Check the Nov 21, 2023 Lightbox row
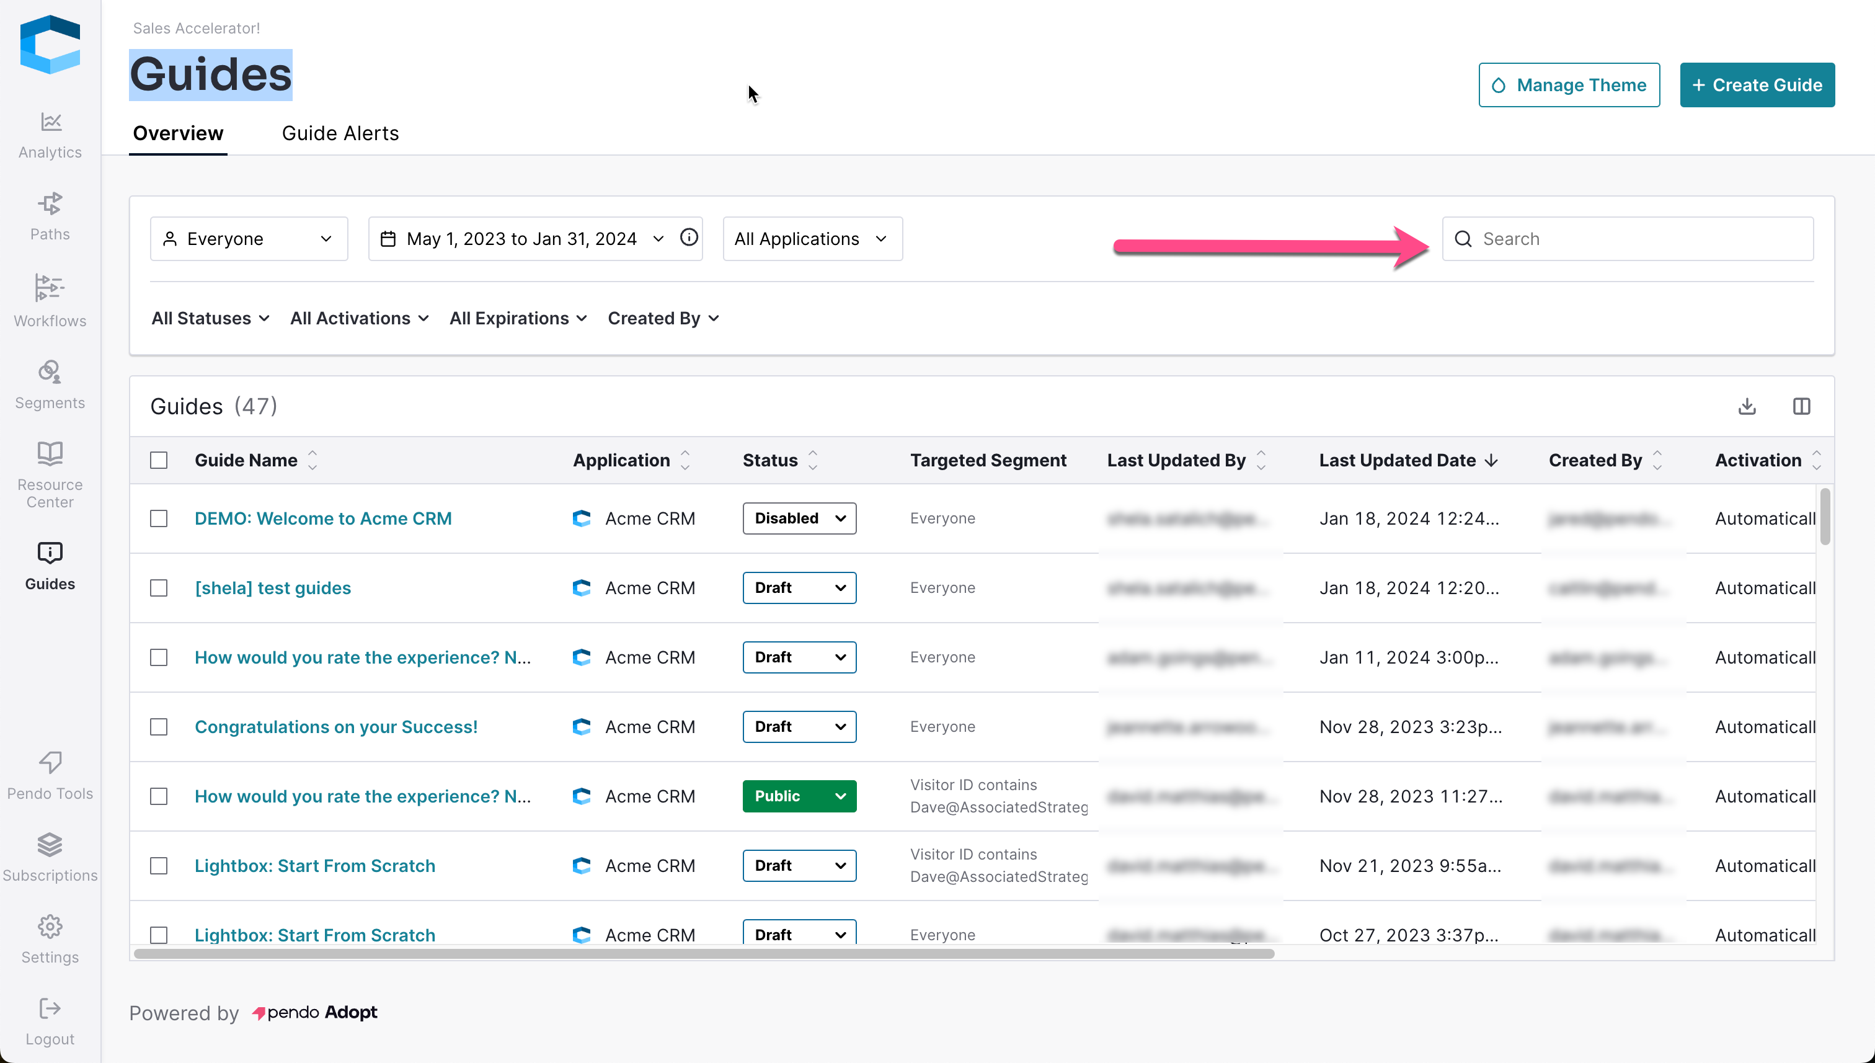The height and width of the screenshot is (1063, 1875). tap(158, 865)
